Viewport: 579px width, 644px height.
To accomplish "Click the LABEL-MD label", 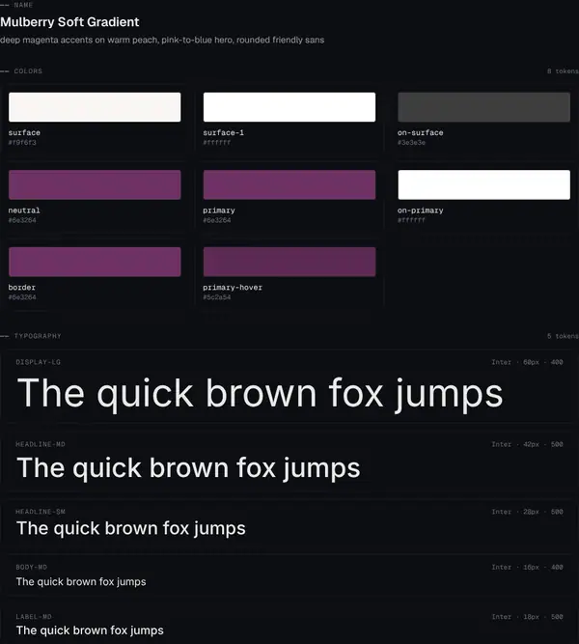I will coord(34,617).
